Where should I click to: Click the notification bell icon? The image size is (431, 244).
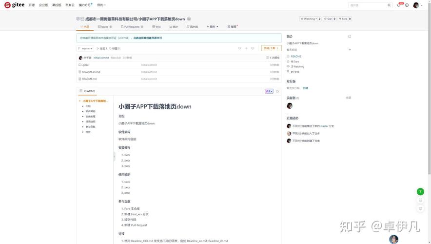coord(399,5)
